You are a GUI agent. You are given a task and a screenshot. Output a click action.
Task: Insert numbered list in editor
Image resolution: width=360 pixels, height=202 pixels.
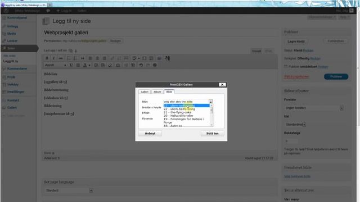pyautogui.click(x=75, y=58)
